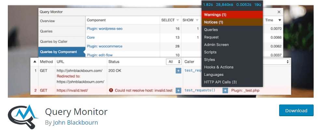Click the Query Monitor plugin title
The height and width of the screenshot is (135, 326).
click(76, 112)
